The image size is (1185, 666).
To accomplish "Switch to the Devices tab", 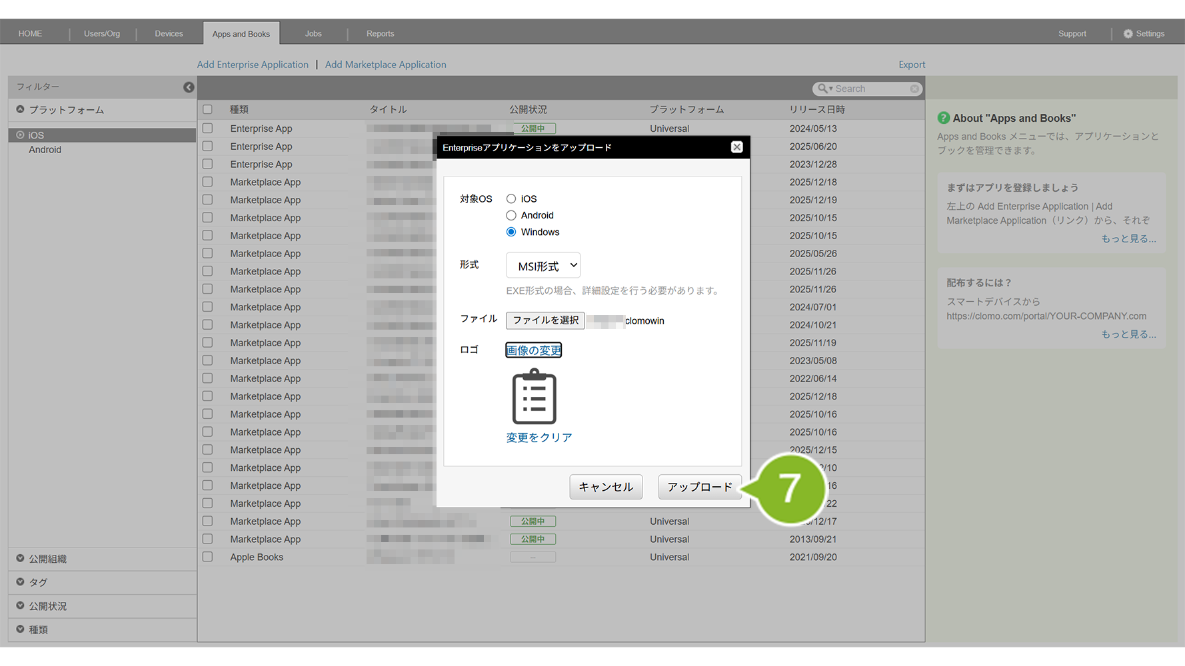I will tap(169, 34).
